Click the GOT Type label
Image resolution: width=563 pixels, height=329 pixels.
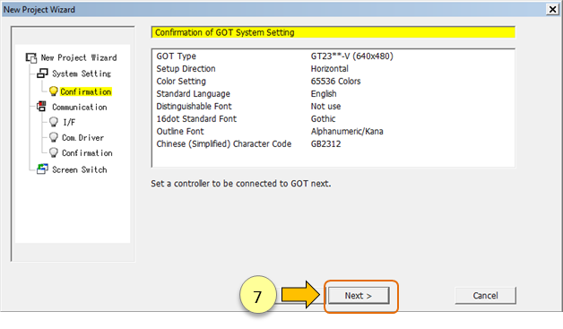click(176, 56)
